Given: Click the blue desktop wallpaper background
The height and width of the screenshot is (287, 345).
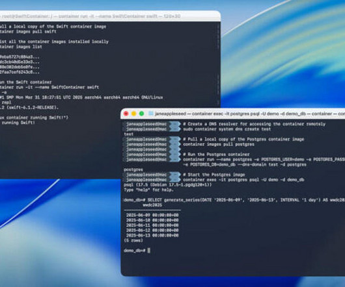Looking at the screenshot, I should pyautogui.click(x=282, y=66).
